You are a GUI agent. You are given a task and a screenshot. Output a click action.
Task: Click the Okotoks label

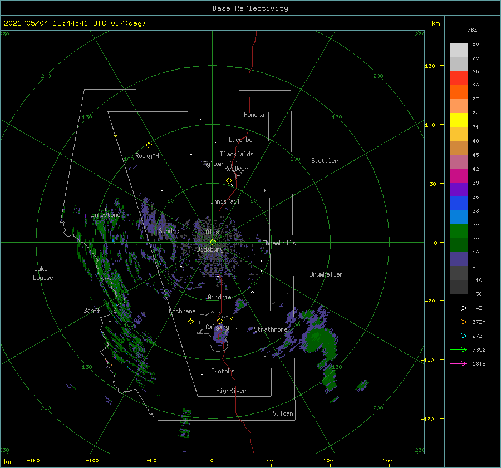[x=223, y=371]
